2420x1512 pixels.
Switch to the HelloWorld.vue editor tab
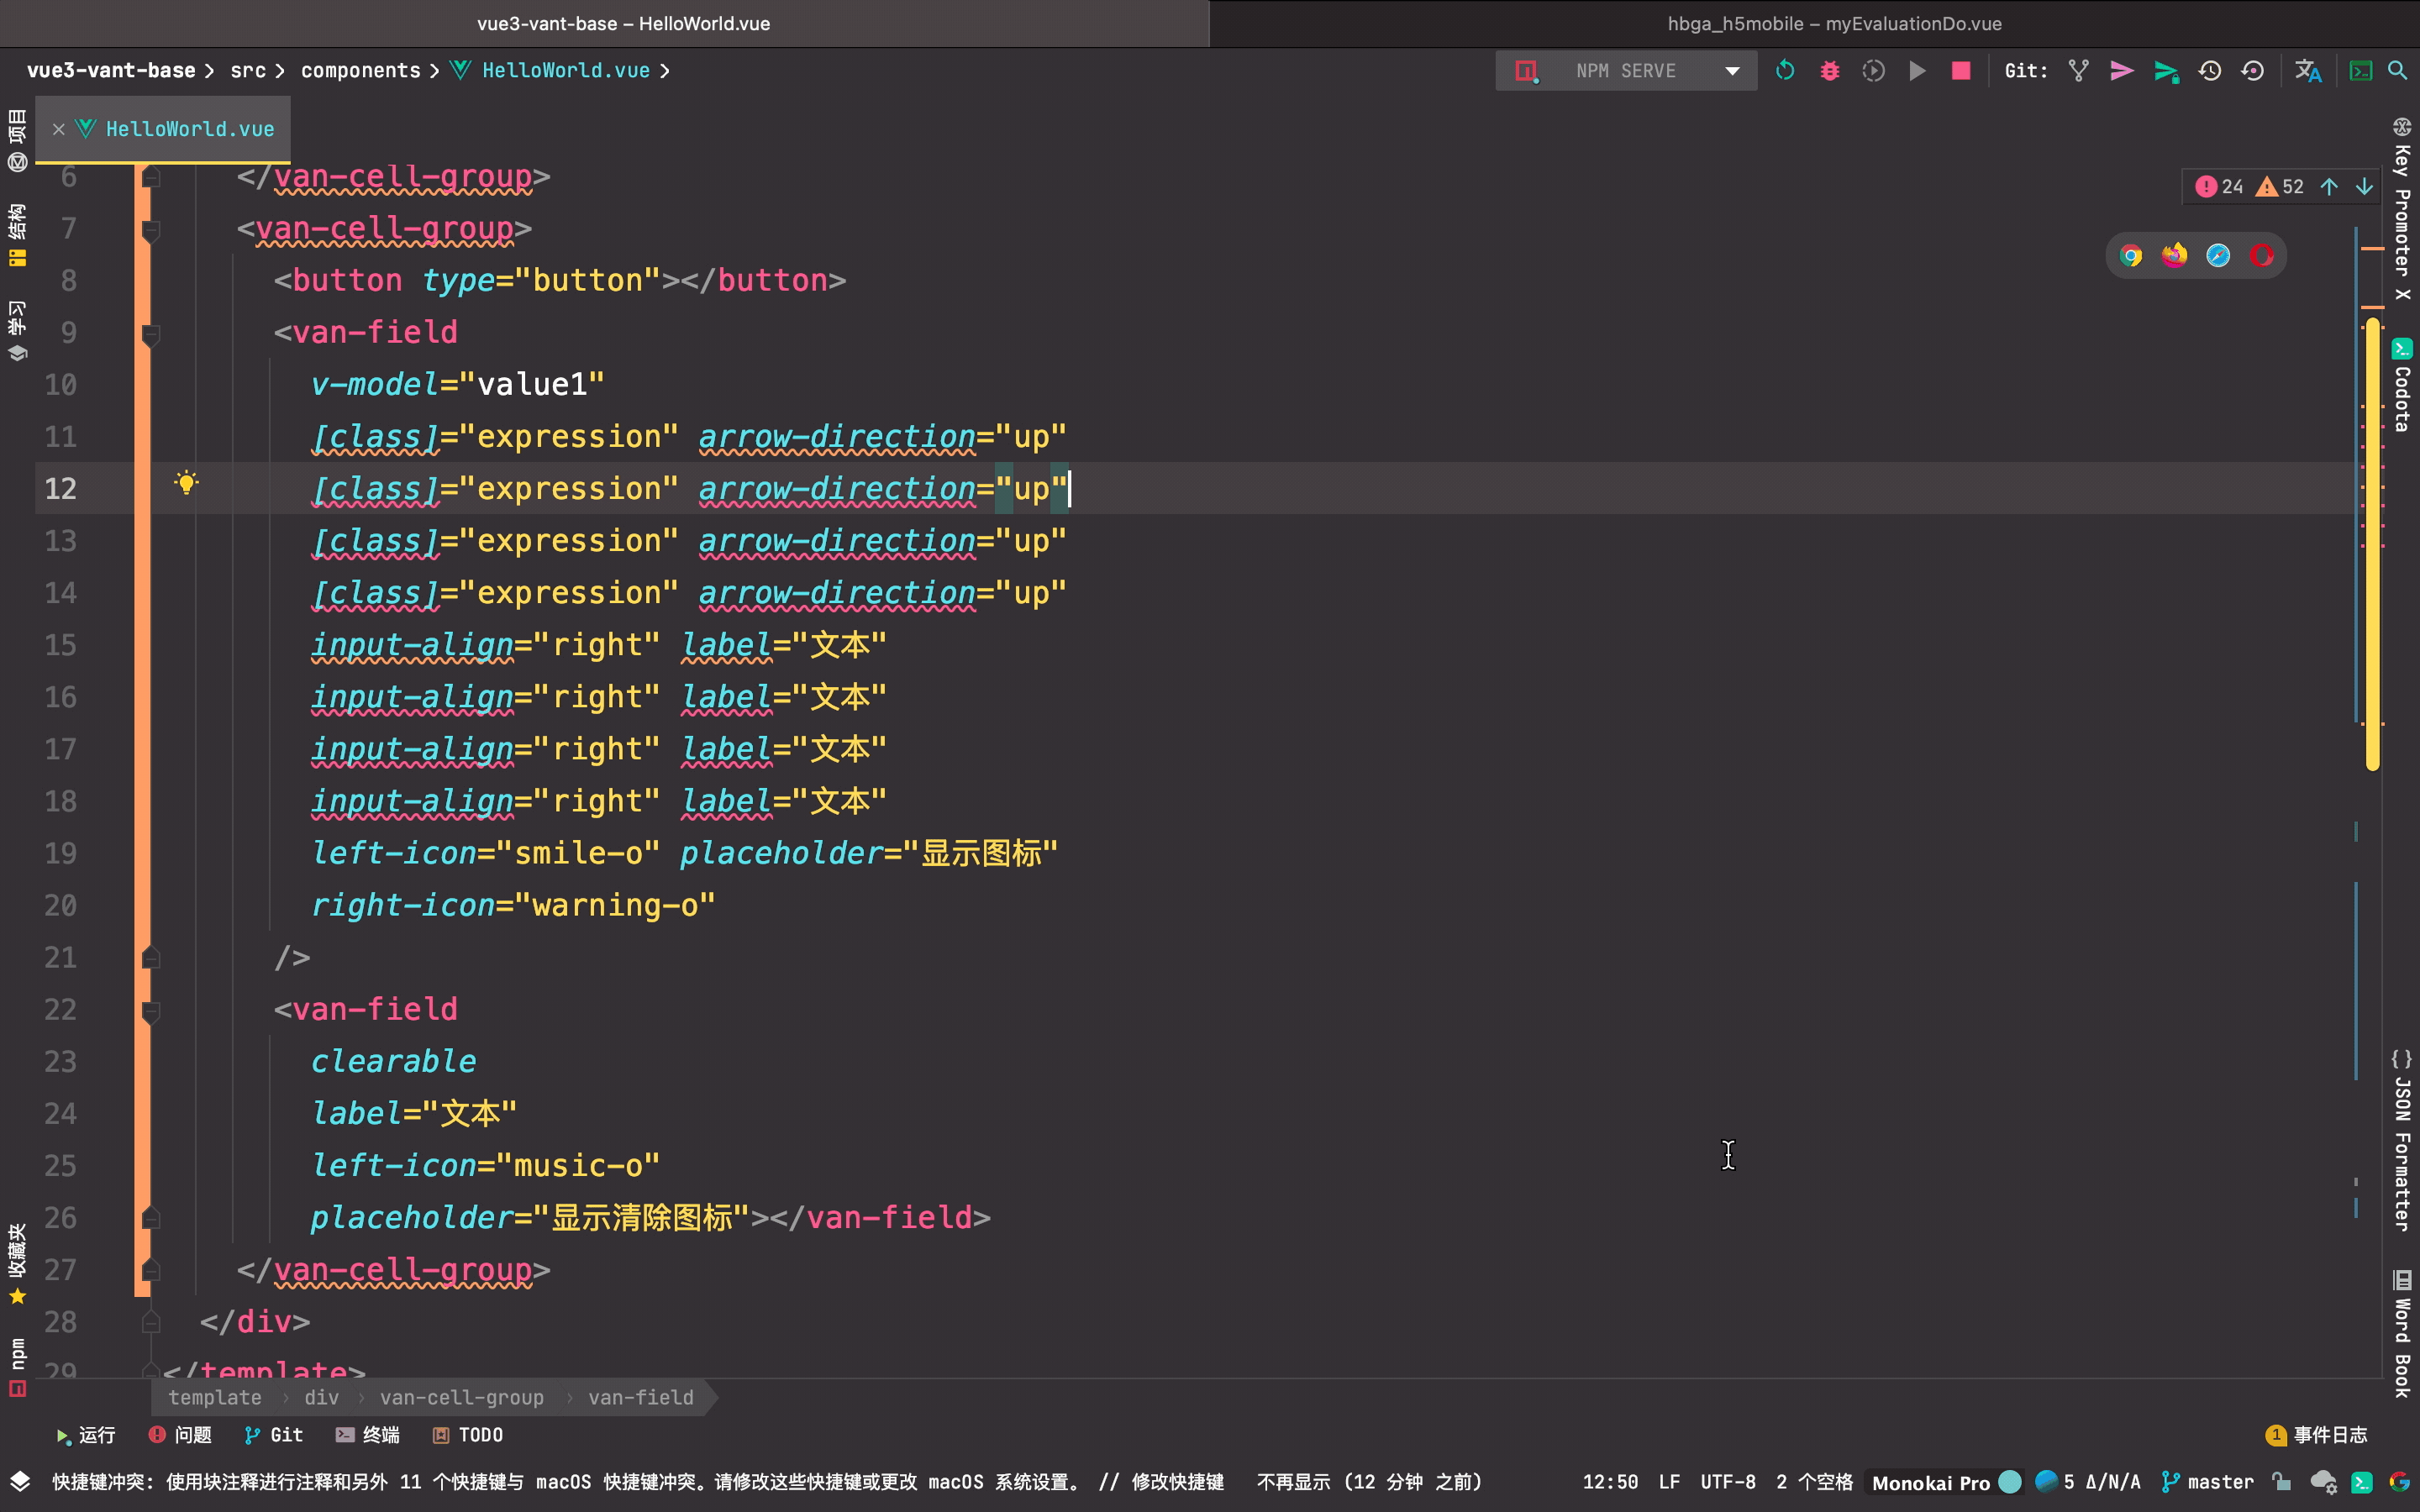click(189, 129)
